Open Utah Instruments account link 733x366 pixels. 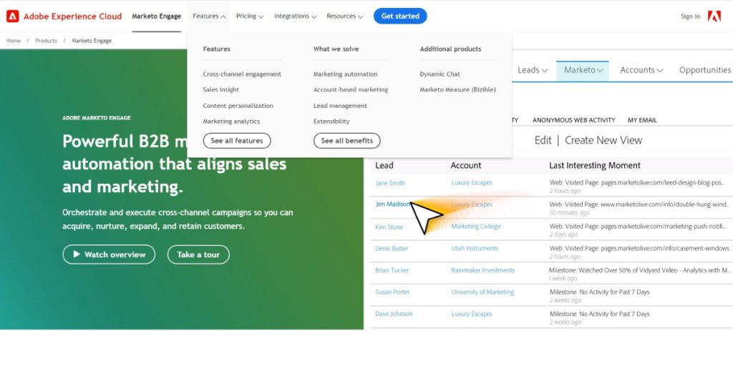(x=475, y=248)
